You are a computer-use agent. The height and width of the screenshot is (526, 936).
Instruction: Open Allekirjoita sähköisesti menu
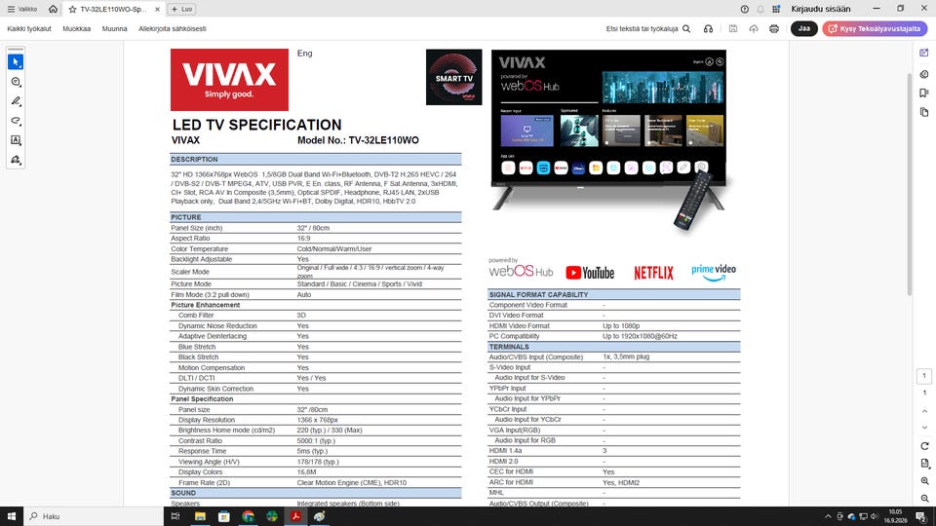pos(172,28)
